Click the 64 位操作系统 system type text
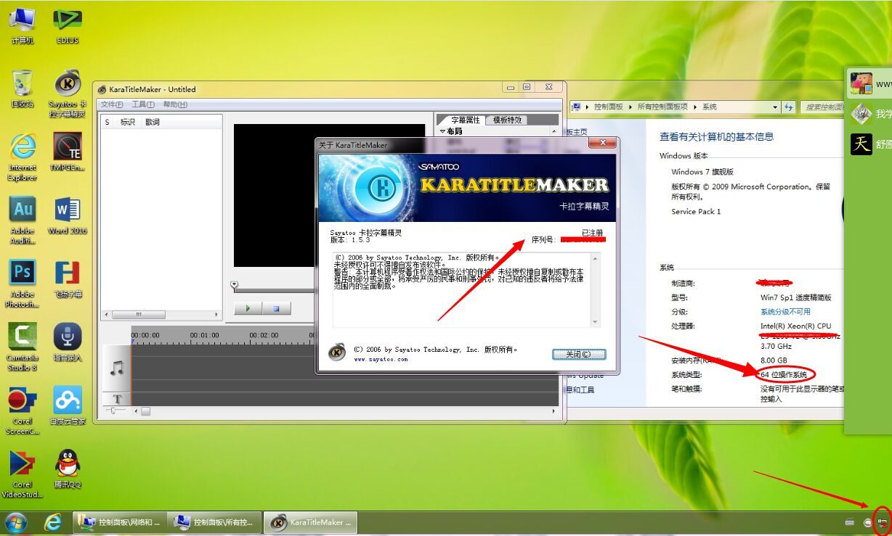892x536 pixels. click(x=784, y=375)
